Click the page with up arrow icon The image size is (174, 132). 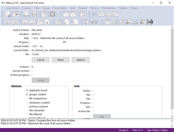coord(40,22)
